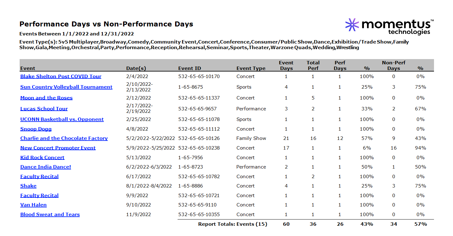Click the Perf Days column header
Screen dimensions: 453x236
pos(340,65)
